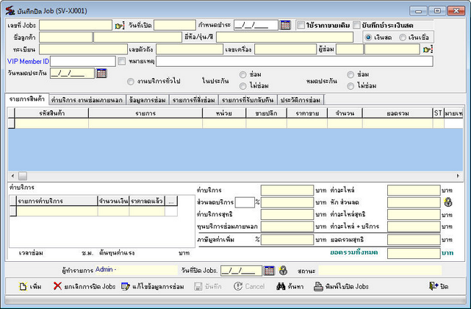
Task: Click ค้นหา binoculars search button
Action: [290, 286]
